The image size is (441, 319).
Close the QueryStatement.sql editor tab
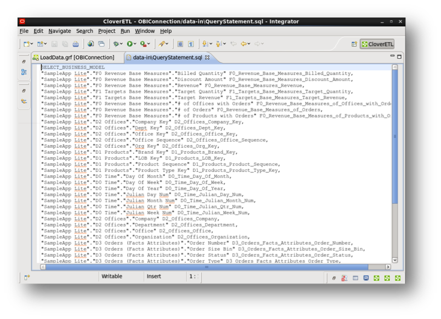point(207,57)
